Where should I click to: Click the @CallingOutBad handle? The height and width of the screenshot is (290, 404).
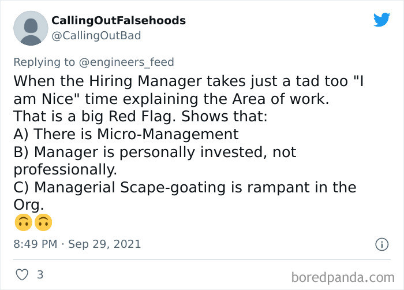pos(96,35)
